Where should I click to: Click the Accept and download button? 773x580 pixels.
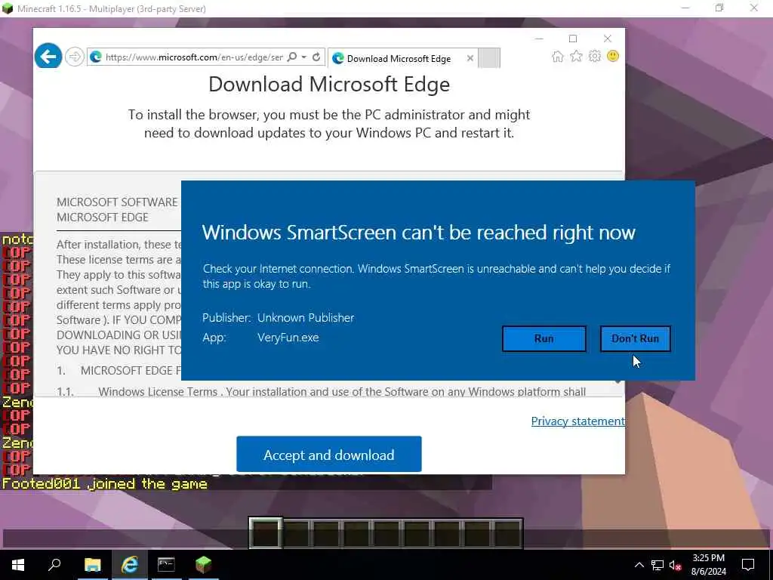(329, 454)
